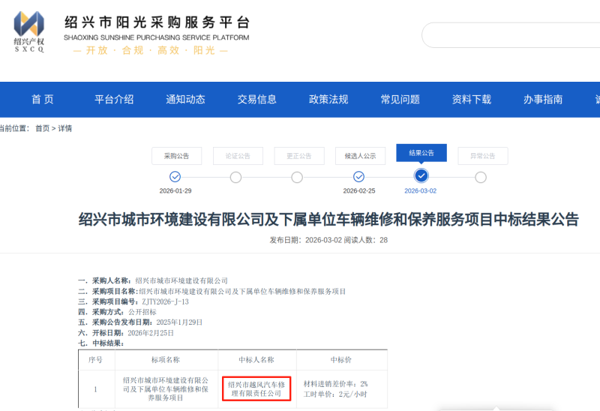
Task: Click project number ZJTY2026-J-13
Action: click(165, 302)
